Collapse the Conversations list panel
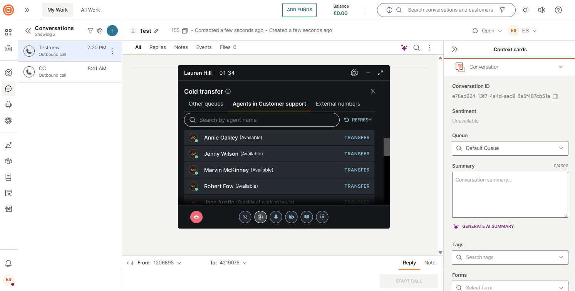The image size is (575, 291). [28, 31]
